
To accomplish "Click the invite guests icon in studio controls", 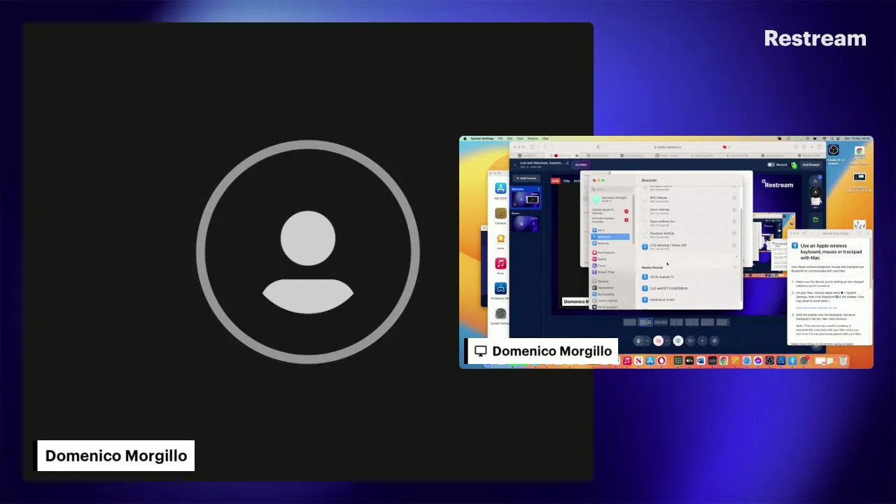I will [x=690, y=341].
